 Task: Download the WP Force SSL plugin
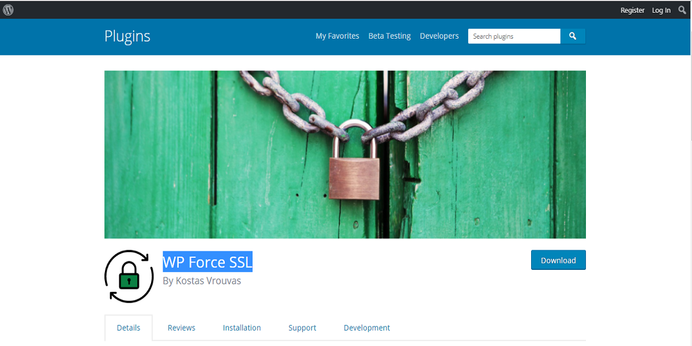558,260
